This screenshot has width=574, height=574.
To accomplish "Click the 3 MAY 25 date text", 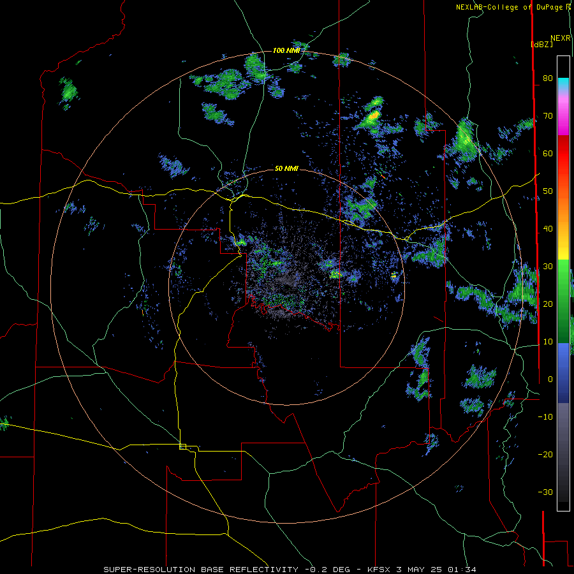I will [420, 570].
